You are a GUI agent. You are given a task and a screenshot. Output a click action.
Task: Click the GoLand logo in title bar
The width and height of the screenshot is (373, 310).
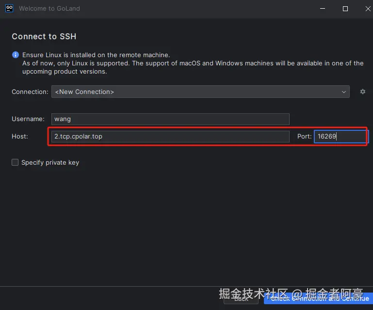9,8
